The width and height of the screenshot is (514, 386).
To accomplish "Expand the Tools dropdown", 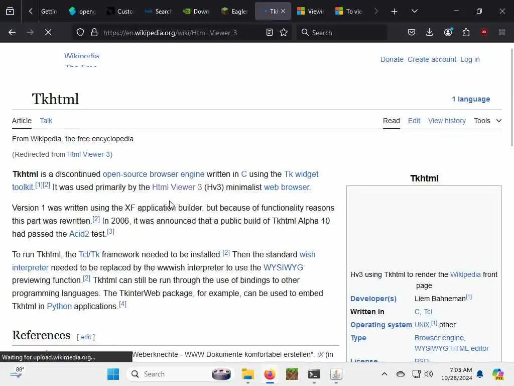I will click(x=488, y=121).
